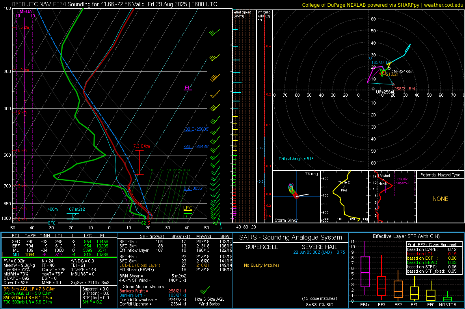This screenshot has height=309, width=465.
Task: Select the ML parcel row
Action: (x=60, y=251)
